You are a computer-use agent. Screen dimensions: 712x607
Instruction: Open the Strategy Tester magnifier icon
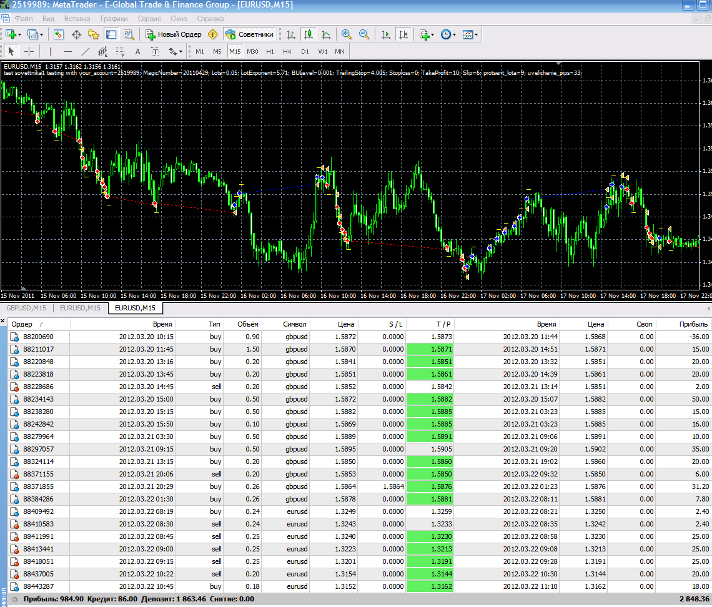click(129, 34)
